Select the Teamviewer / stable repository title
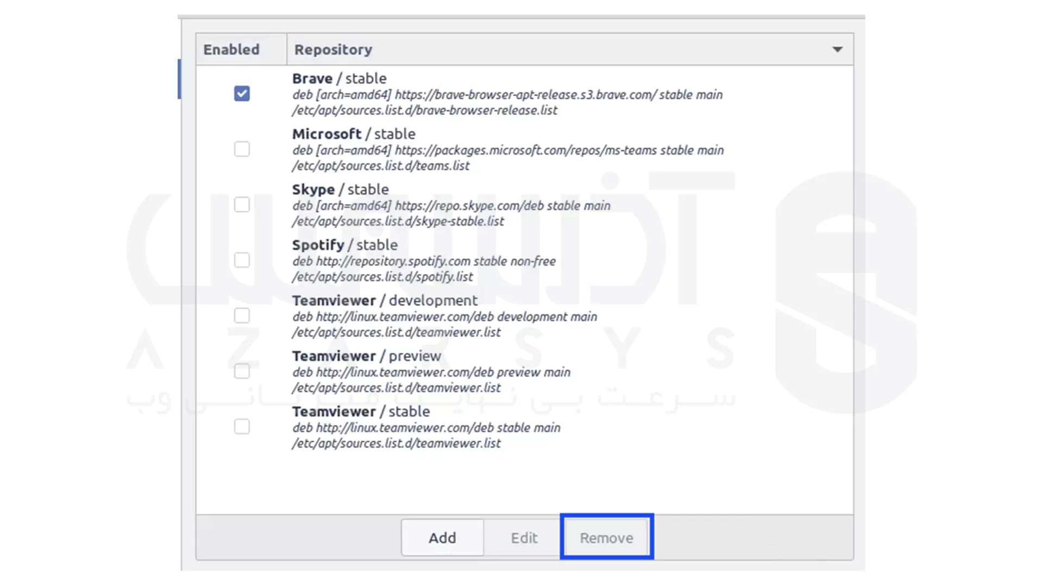The image size is (1043, 586). pyautogui.click(x=361, y=411)
